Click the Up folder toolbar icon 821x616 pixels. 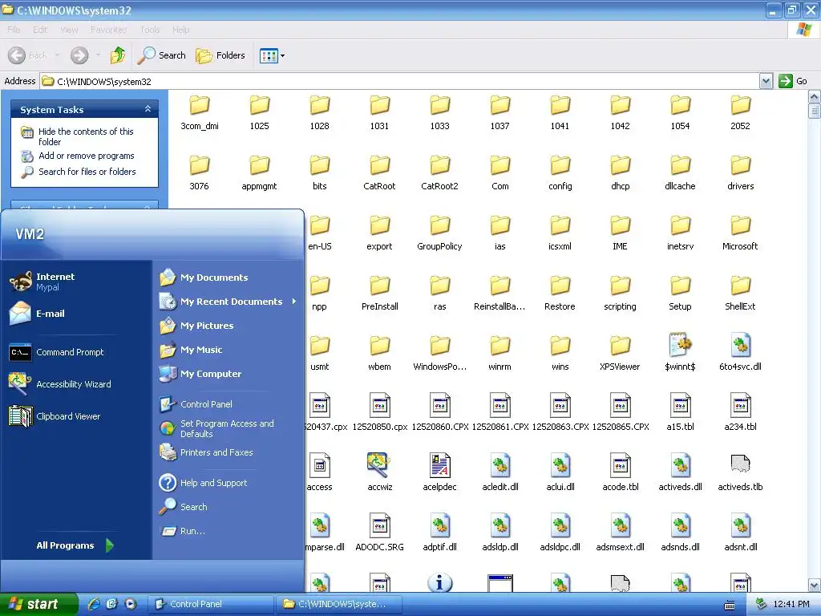117,55
